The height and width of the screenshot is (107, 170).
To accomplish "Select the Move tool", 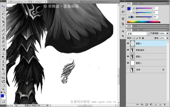I will pos(3,6).
